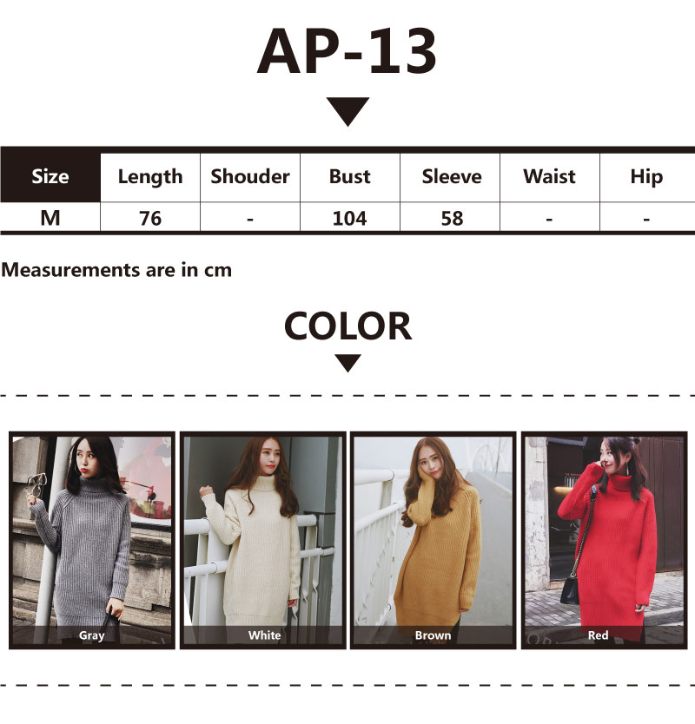Click the sleeve value 58
This screenshot has width=695, height=724.
pyautogui.click(x=452, y=219)
